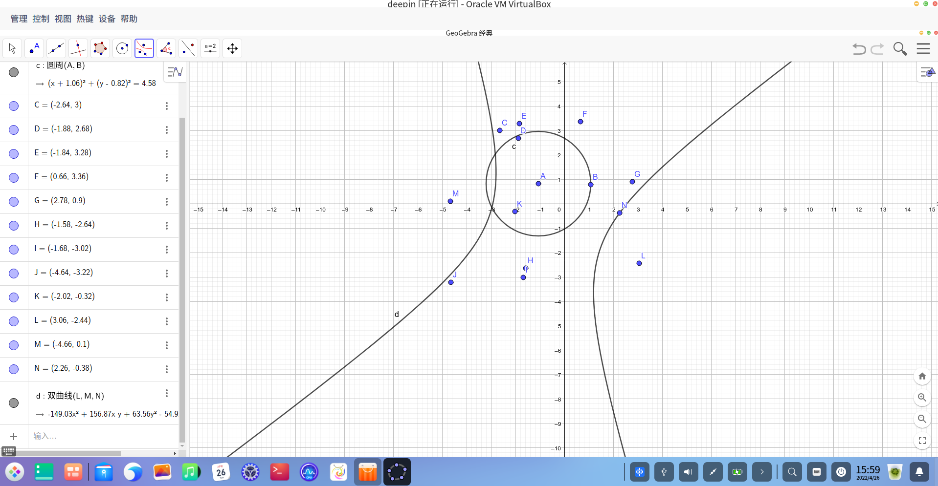
Task: Open the Terminal from the dock
Action: point(280,472)
